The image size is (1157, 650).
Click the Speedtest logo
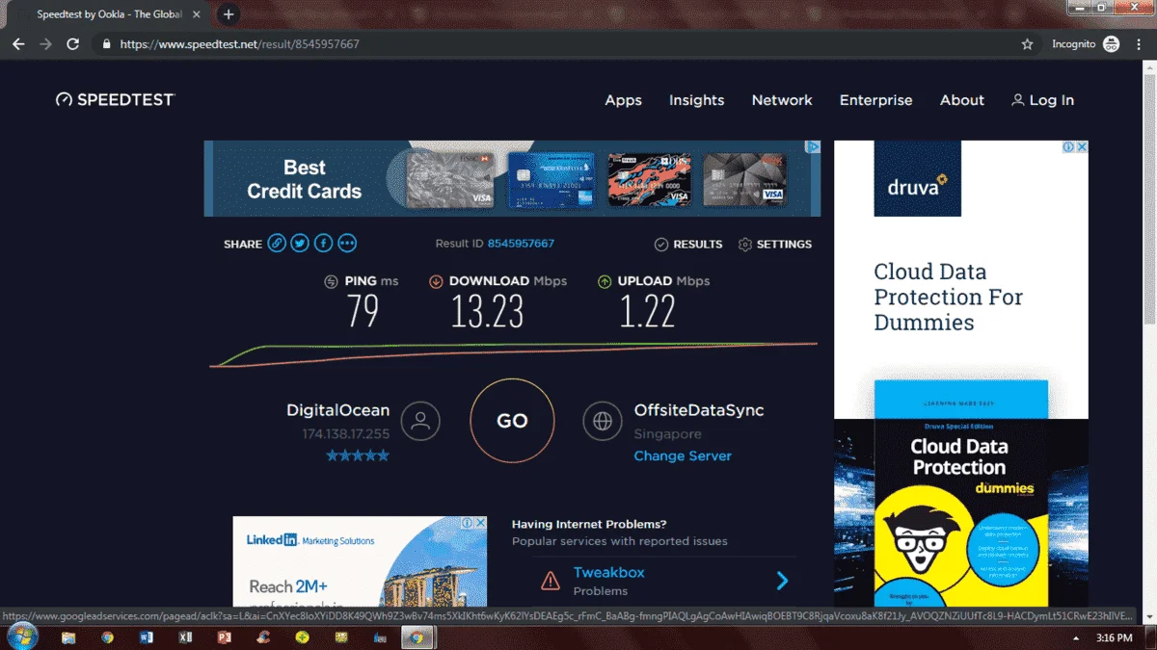[115, 99]
